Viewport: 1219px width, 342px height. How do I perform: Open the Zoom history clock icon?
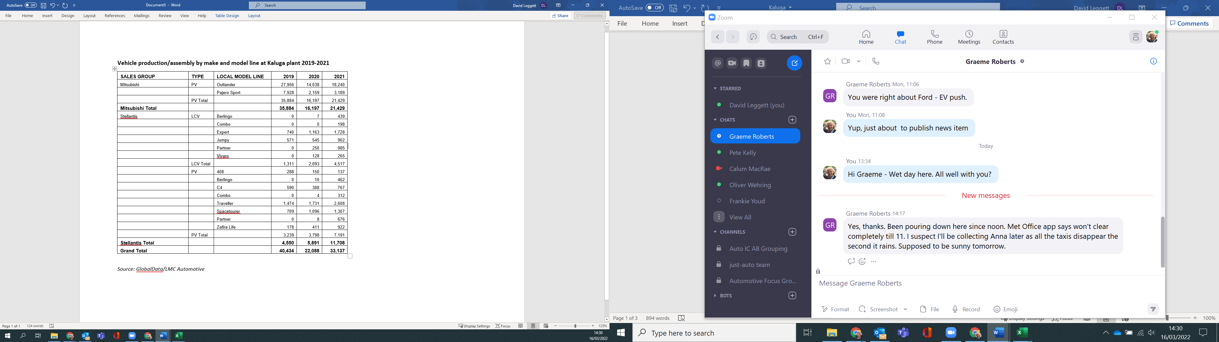tap(753, 37)
